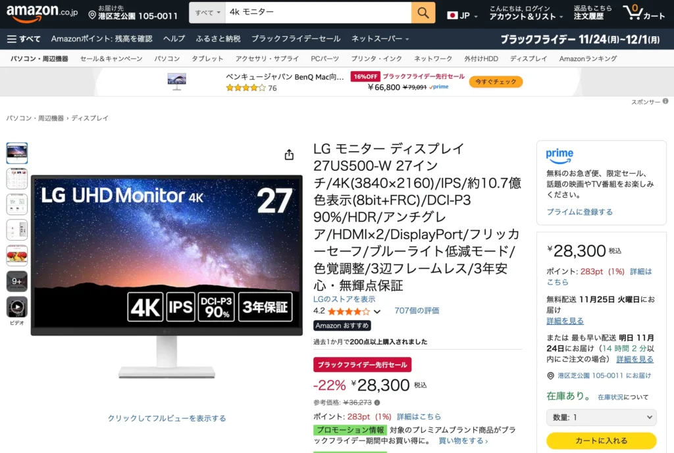
Task: Click the カートに入れる button
Action: (601, 441)
